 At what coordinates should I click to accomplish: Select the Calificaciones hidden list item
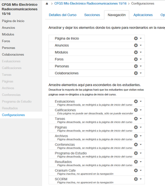point(97,111)
